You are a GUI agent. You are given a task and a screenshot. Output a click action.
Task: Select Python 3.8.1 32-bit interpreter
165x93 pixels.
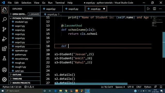click(12, 87)
